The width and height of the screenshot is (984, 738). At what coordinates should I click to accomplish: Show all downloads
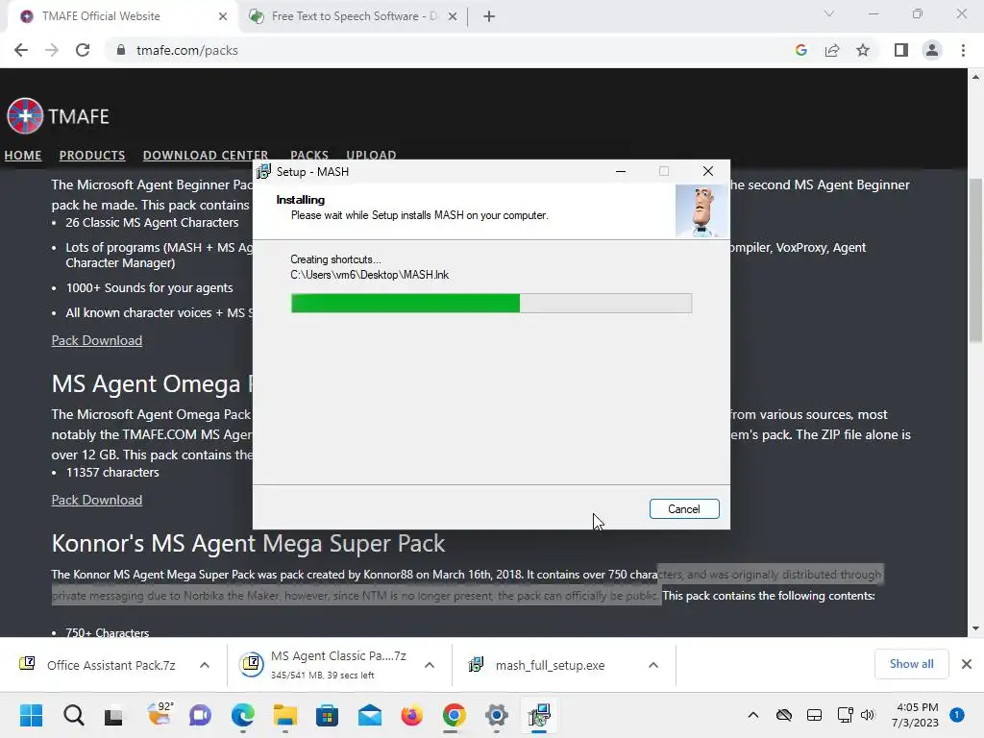point(911,664)
